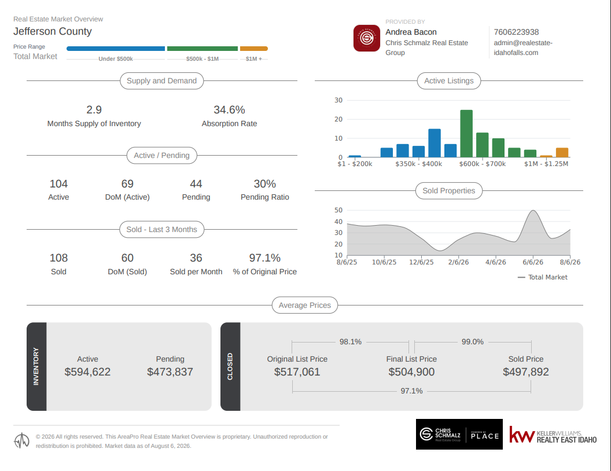Click the $1M - $1.25M axis label
Image resolution: width=611 pixels, height=471 pixels.
click(x=546, y=164)
